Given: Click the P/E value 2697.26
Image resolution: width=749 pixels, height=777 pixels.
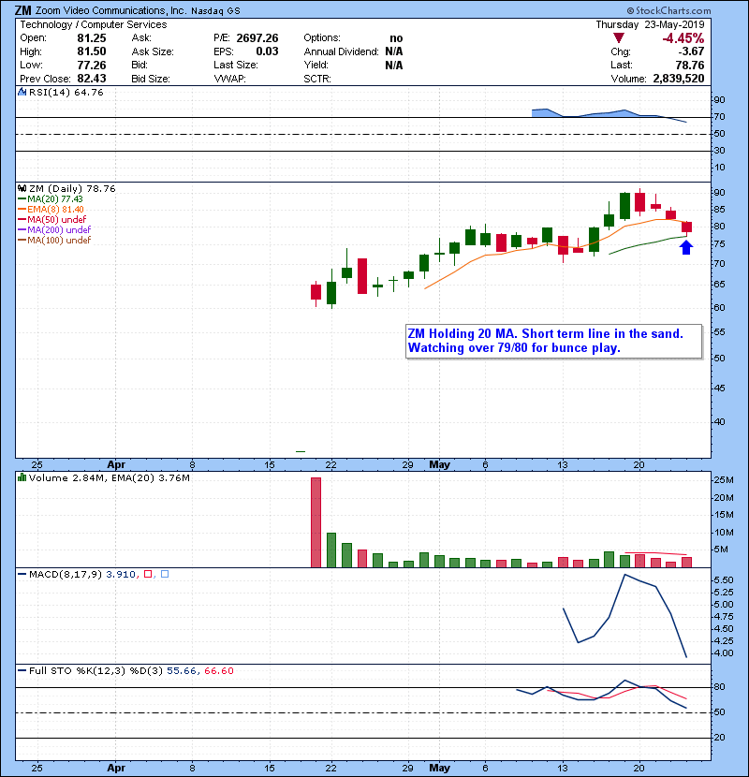Looking at the screenshot, I should point(257,38).
